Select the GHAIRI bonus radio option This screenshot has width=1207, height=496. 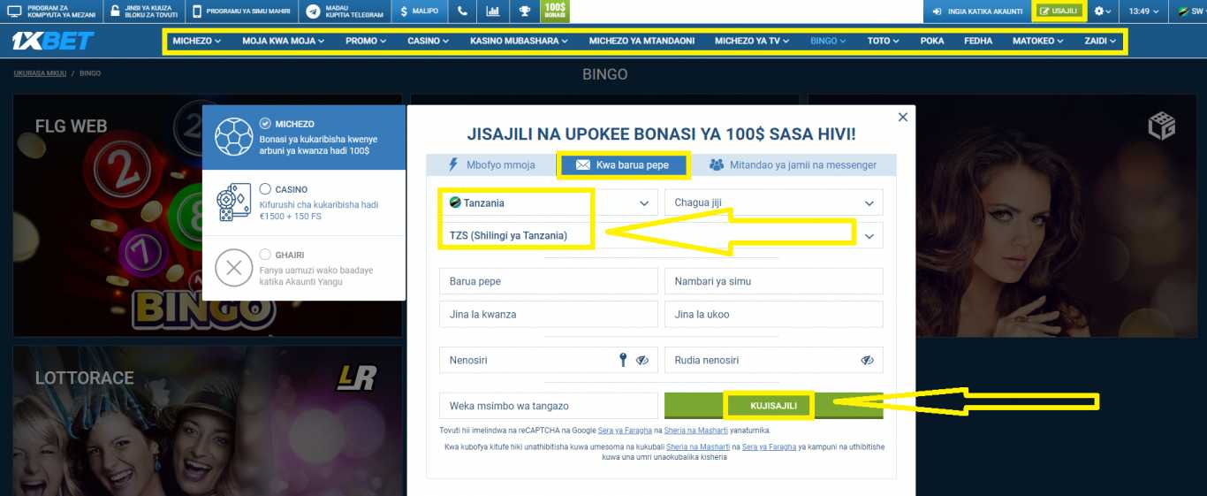(266, 255)
